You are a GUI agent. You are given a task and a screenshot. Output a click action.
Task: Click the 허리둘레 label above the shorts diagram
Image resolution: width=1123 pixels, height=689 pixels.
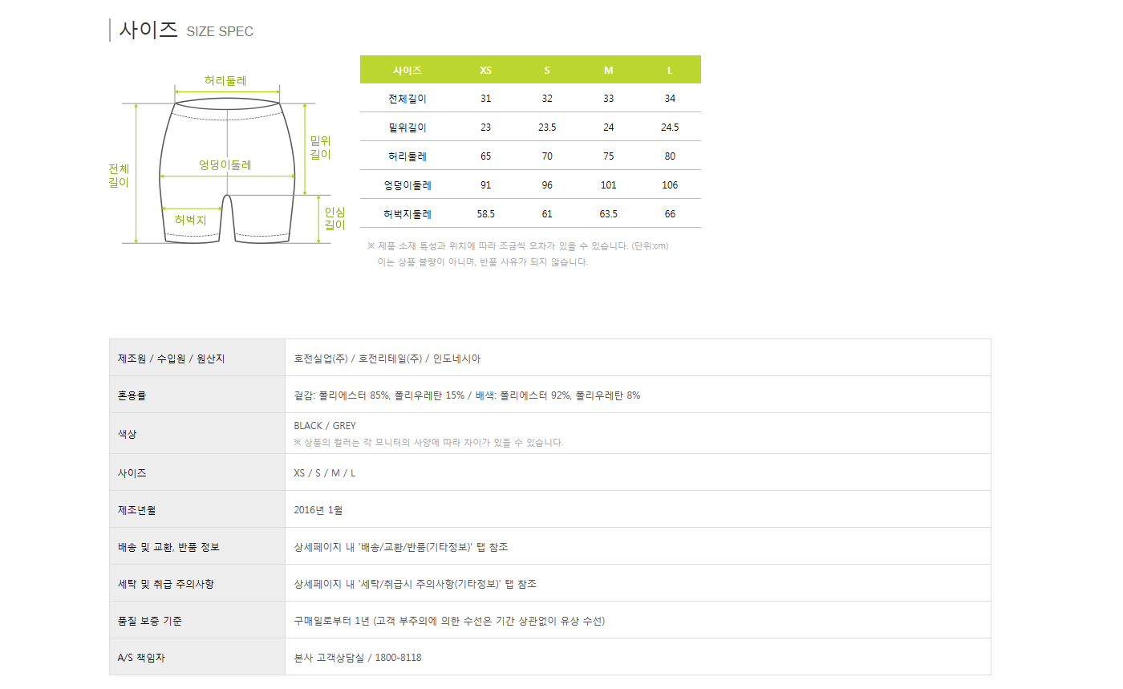coord(225,81)
